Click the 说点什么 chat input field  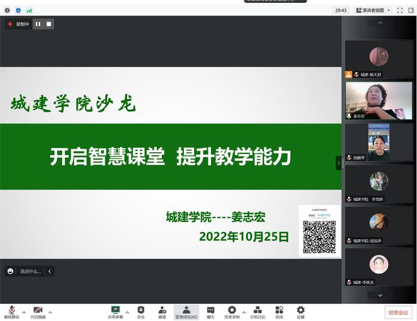[x=30, y=271]
